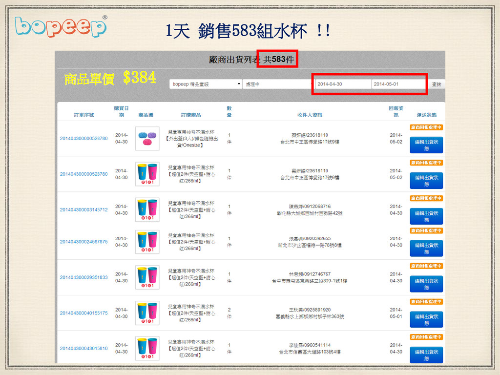Click 廠商回報處理中 badge for order 20140430003145712
This screenshot has width=500, height=375.
426,198
